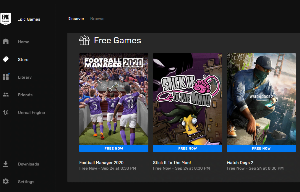300x192 pixels.
Task: Click the Epic Games shield logo
Action: pos(6,19)
